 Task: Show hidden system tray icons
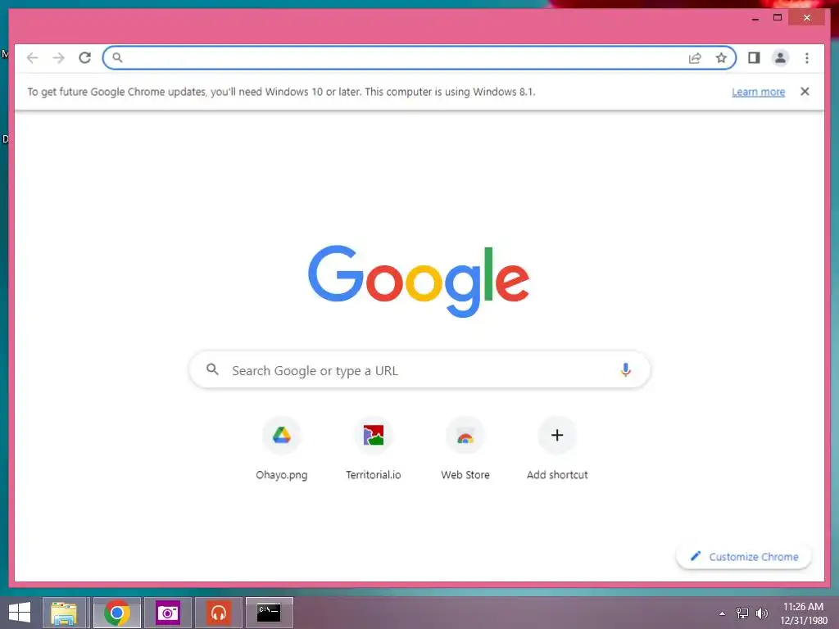pos(723,613)
